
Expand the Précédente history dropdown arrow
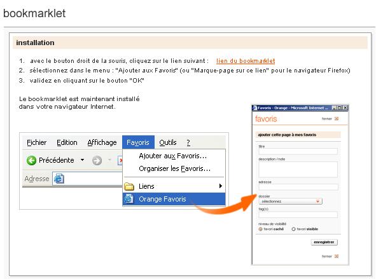tap(82, 160)
